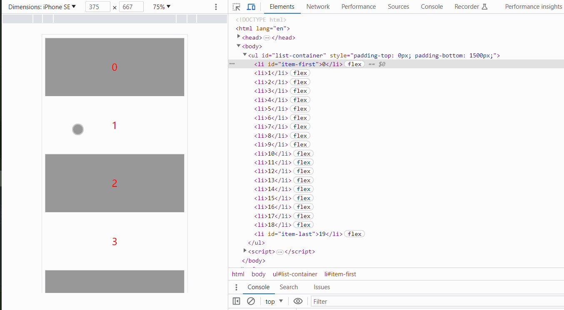Open the Sources tab
564x310 pixels.
point(398,7)
